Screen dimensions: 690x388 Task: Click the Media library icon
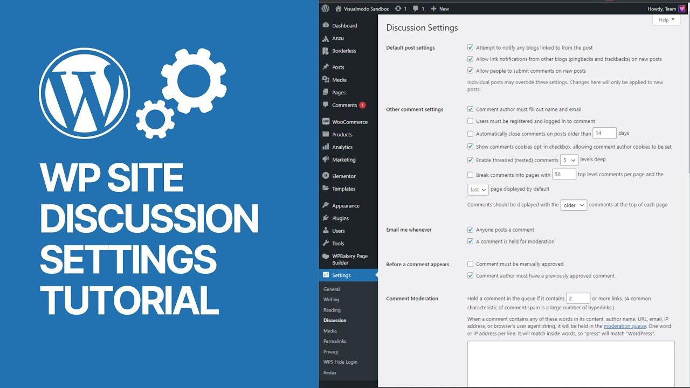pos(326,80)
